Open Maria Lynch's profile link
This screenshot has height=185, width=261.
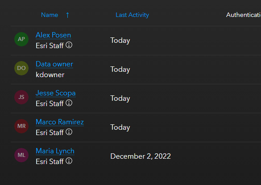click(x=55, y=151)
